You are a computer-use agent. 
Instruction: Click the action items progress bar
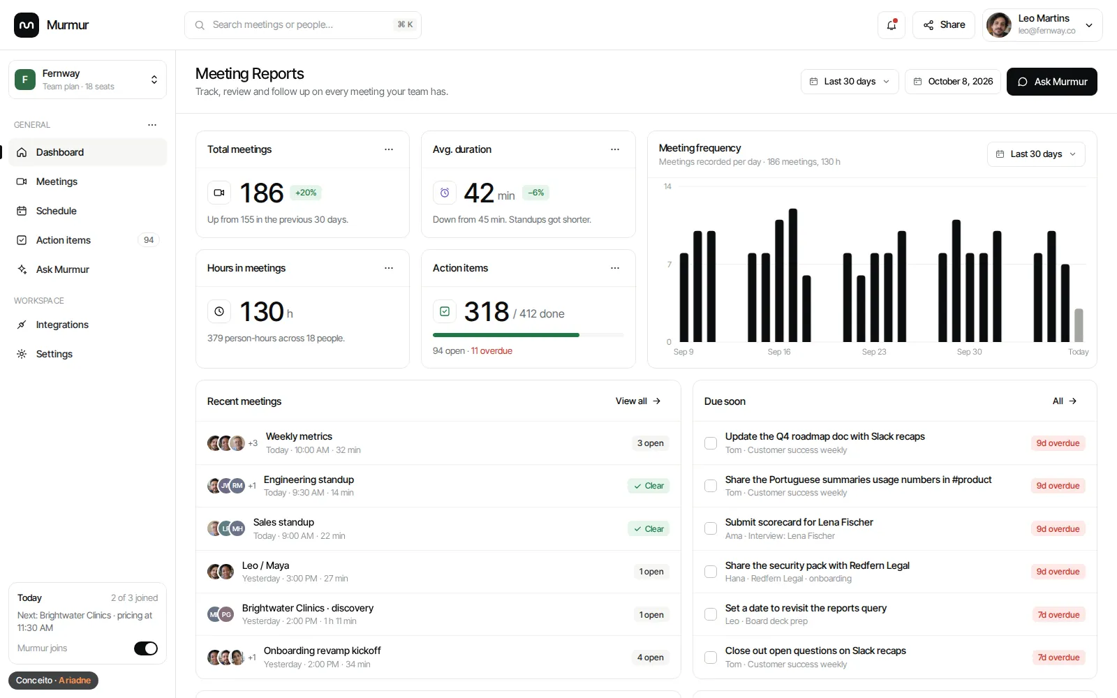528,335
